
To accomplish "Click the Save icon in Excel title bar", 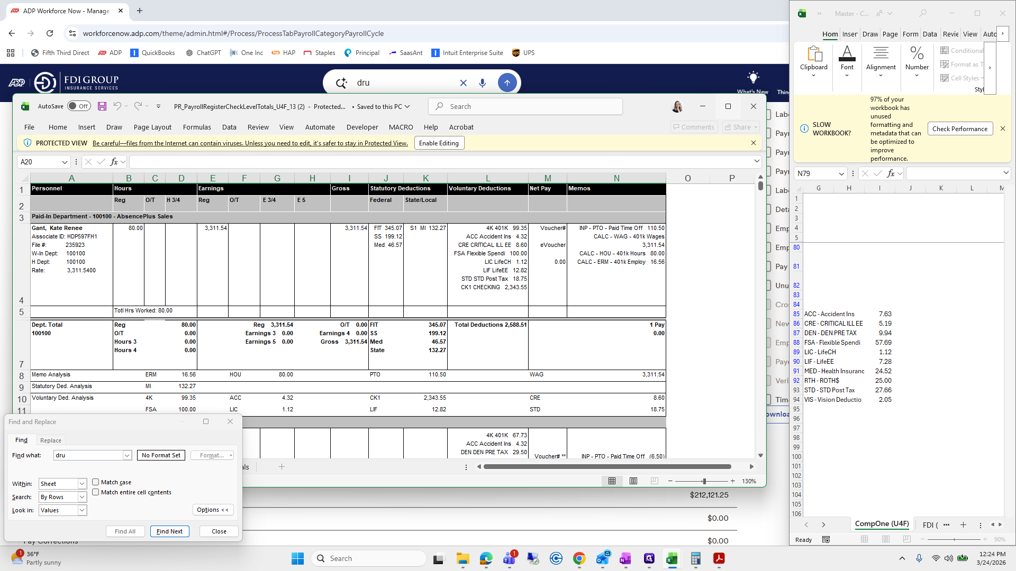I will point(102,106).
